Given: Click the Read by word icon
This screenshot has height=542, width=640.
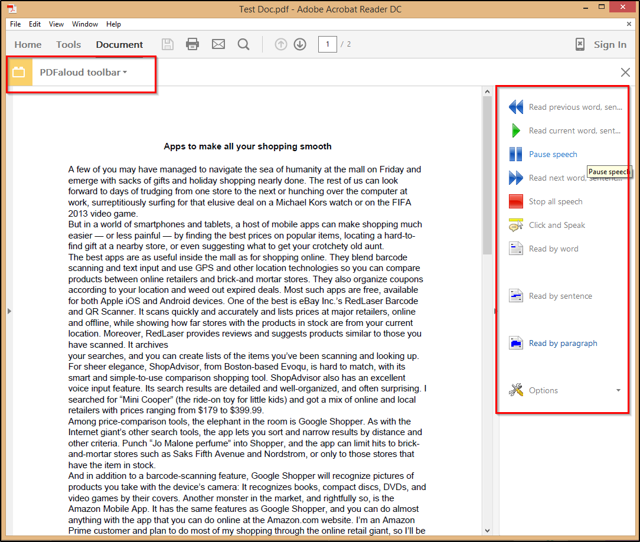Looking at the screenshot, I should coord(516,249).
